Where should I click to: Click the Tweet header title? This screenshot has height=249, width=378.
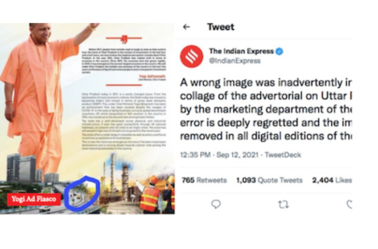point(220,27)
